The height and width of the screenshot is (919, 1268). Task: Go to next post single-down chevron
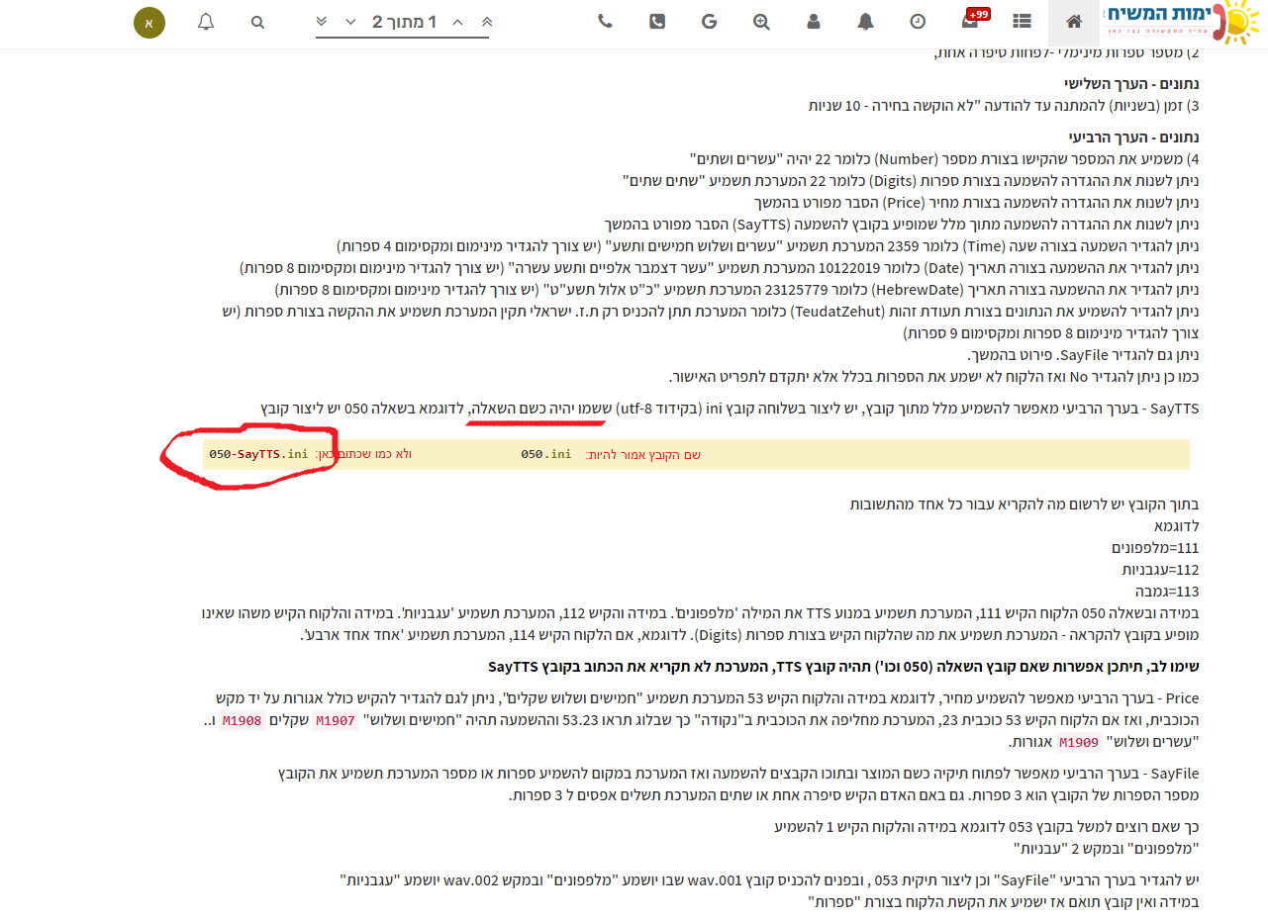[x=350, y=22]
